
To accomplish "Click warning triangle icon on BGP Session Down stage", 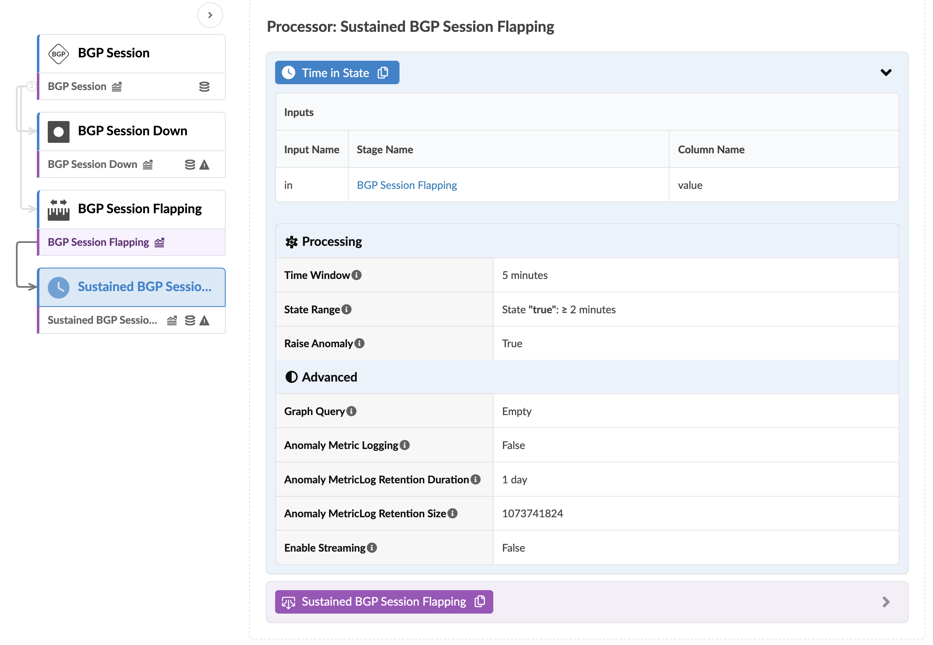I will coord(204,165).
